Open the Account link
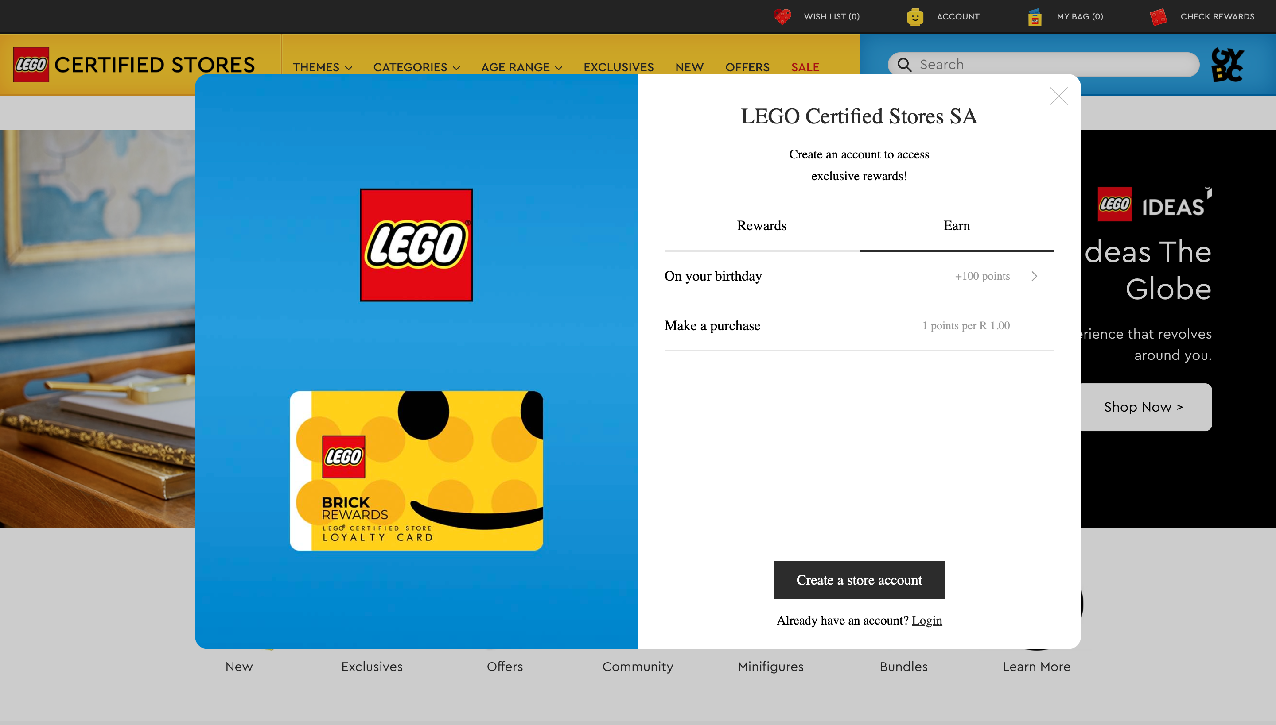Image resolution: width=1276 pixels, height=725 pixels. tap(958, 17)
